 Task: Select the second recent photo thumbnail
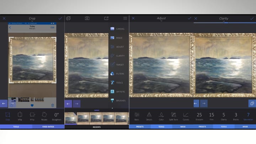coord(83,118)
